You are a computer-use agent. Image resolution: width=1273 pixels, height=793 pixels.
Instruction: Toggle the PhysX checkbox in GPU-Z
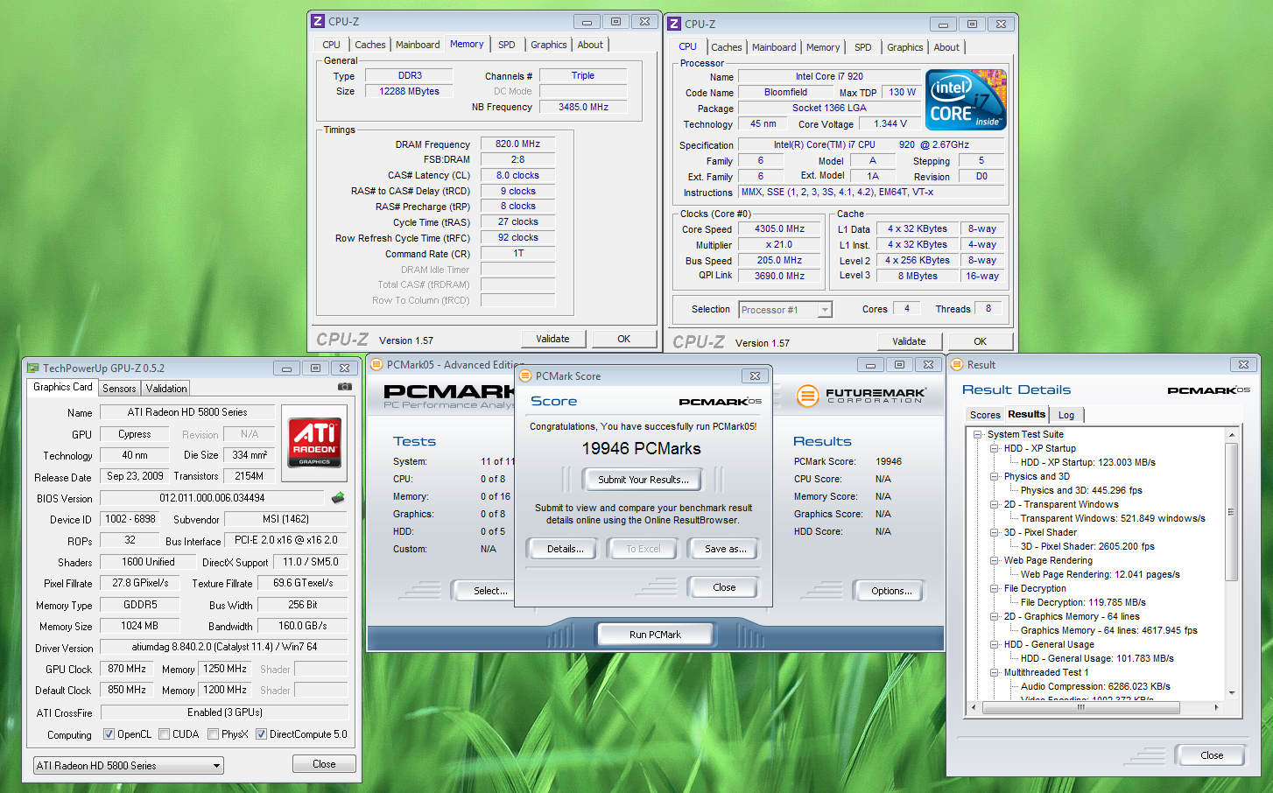click(x=213, y=734)
